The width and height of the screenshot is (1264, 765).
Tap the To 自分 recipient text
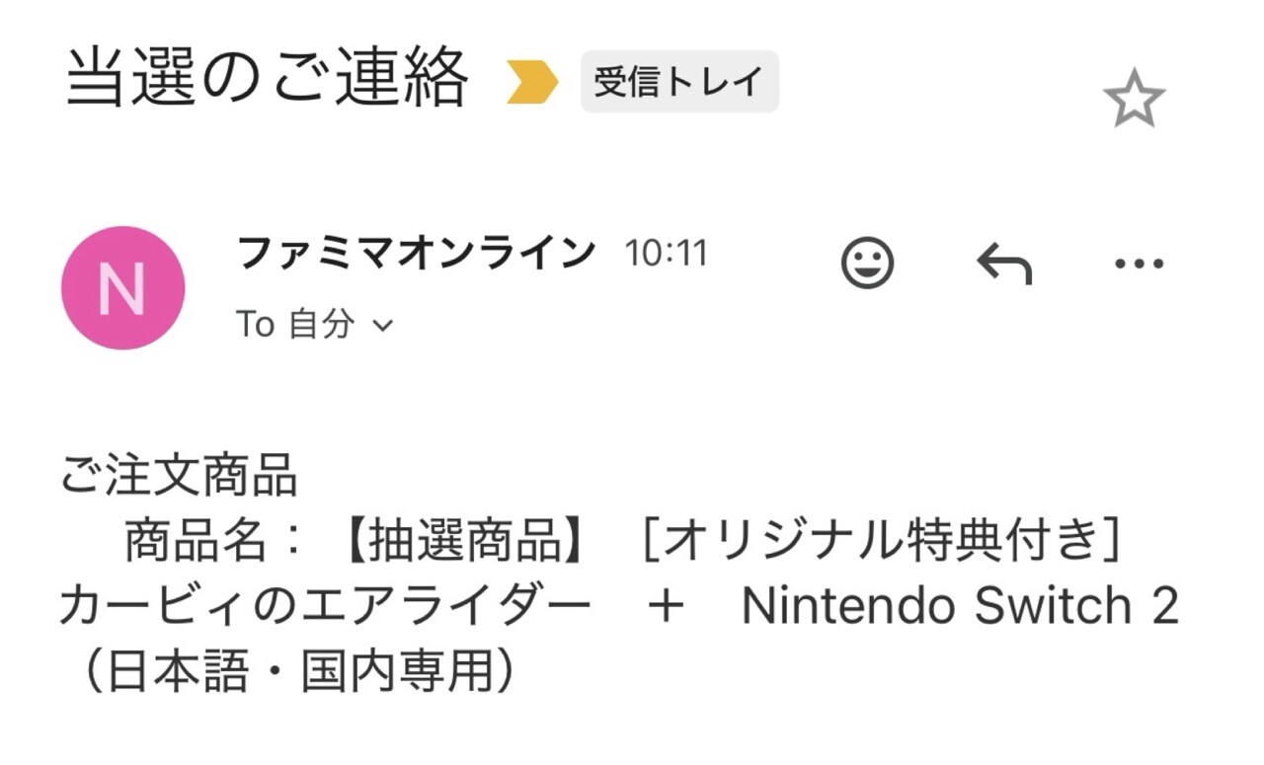[x=294, y=325]
